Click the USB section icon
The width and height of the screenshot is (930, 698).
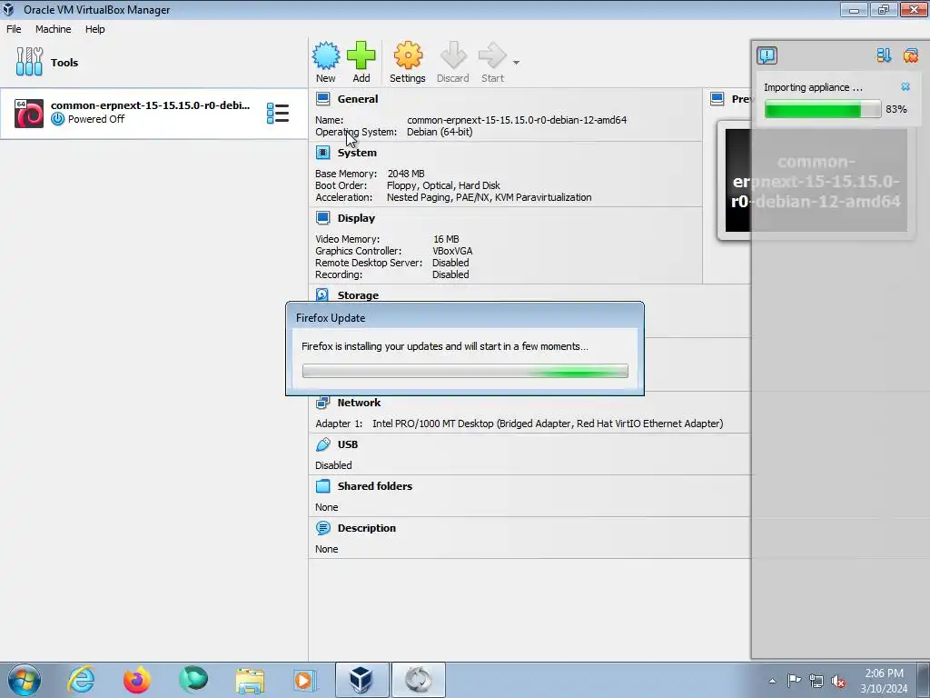[322, 444]
